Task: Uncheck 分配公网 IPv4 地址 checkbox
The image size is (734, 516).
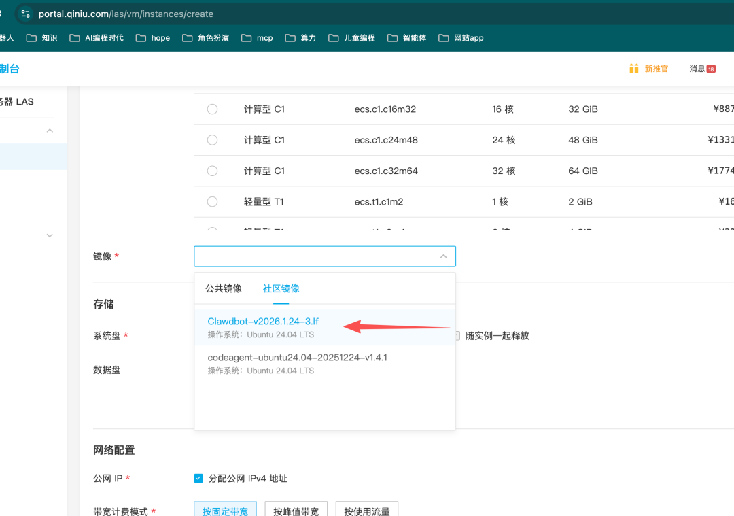Action: (198, 478)
